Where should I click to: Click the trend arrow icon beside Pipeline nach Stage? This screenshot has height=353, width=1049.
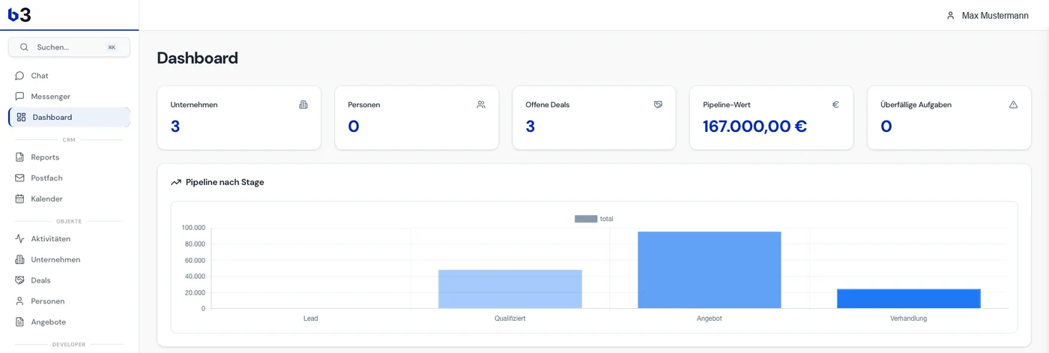coord(176,182)
